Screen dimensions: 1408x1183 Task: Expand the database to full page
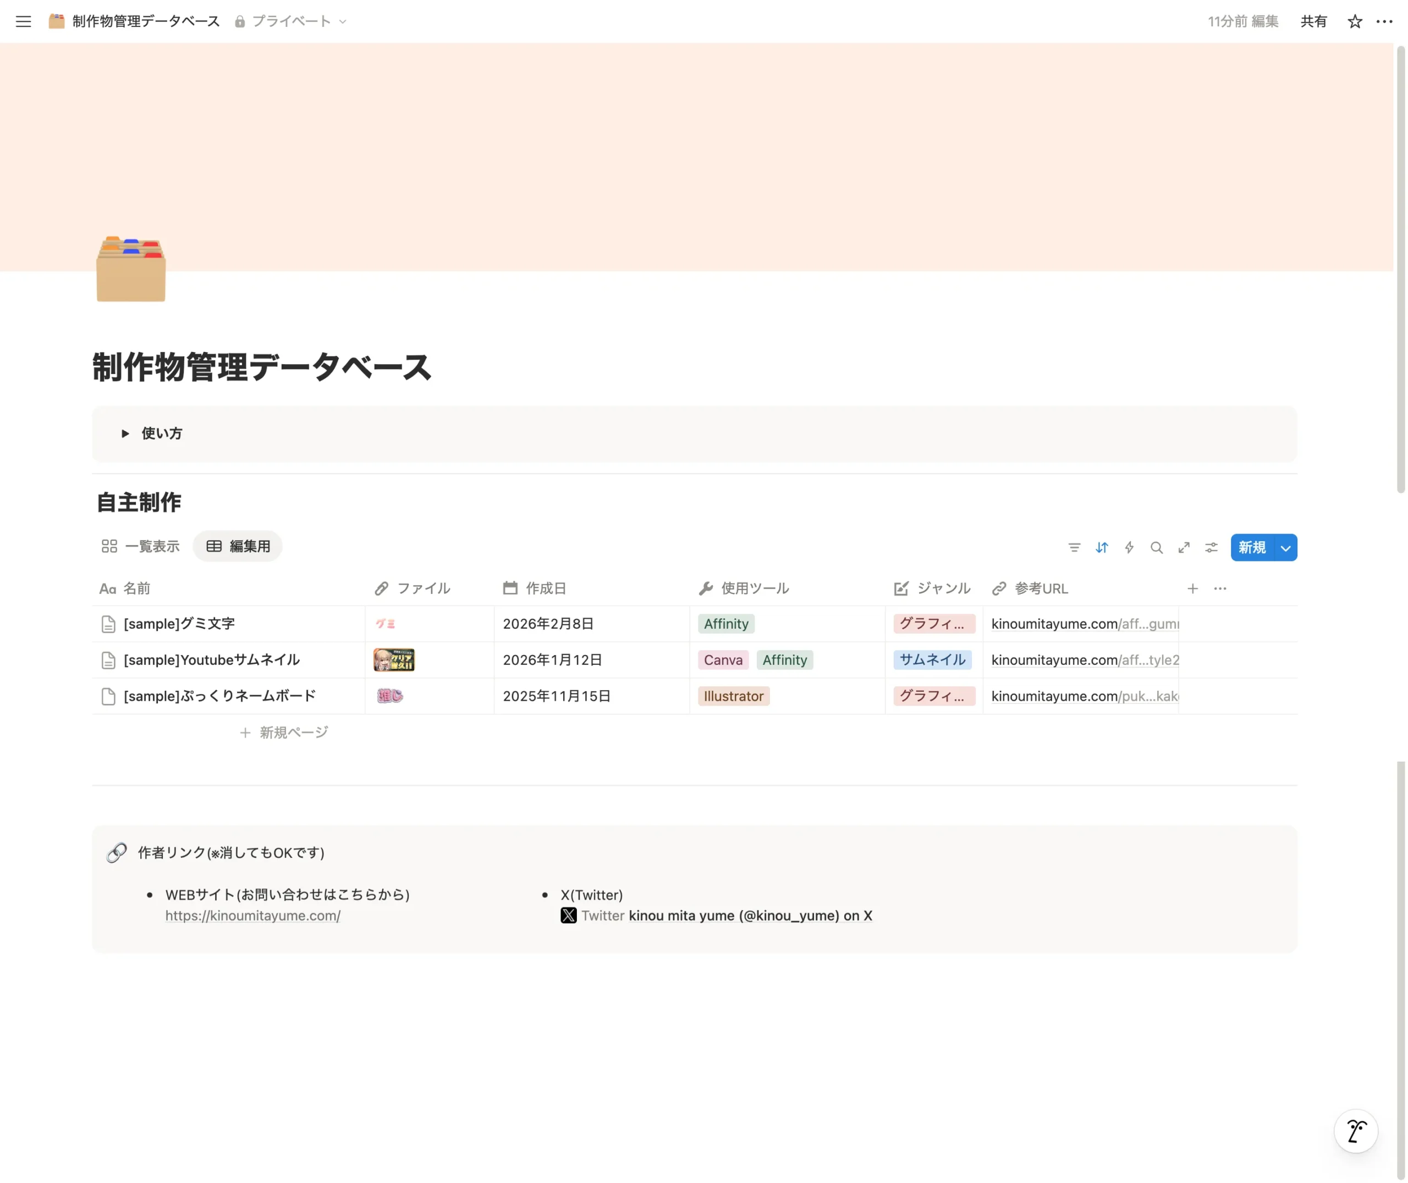pyautogui.click(x=1184, y=547)
